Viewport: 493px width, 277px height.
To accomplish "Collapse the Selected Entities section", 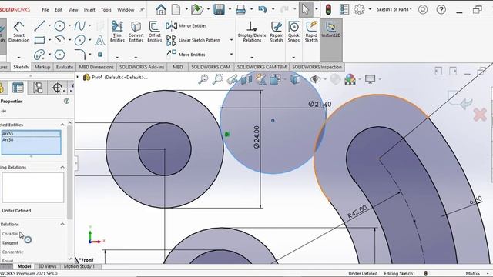I will click(x=62, y=125).
